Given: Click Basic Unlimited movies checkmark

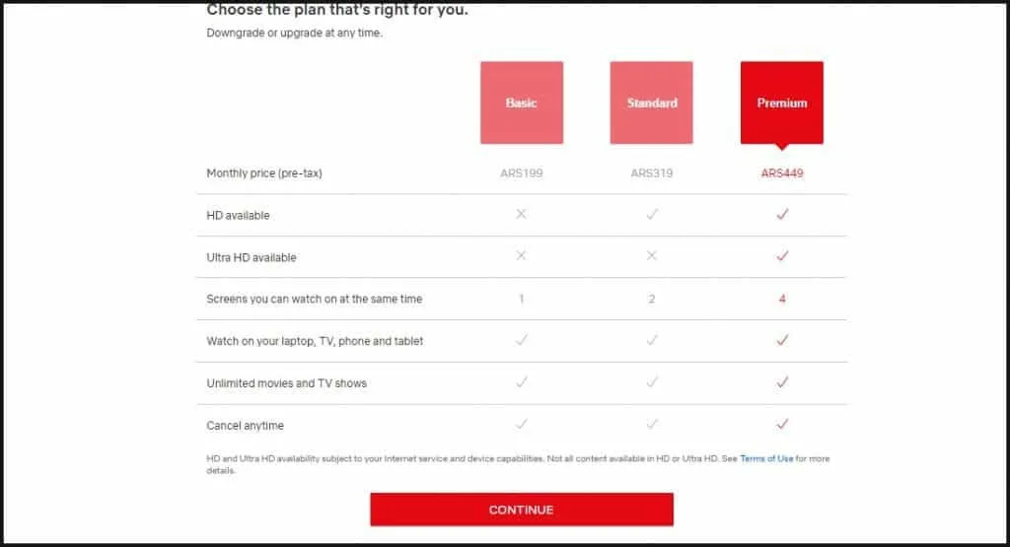Looking at the screenshot, I should tap(522, 382).
